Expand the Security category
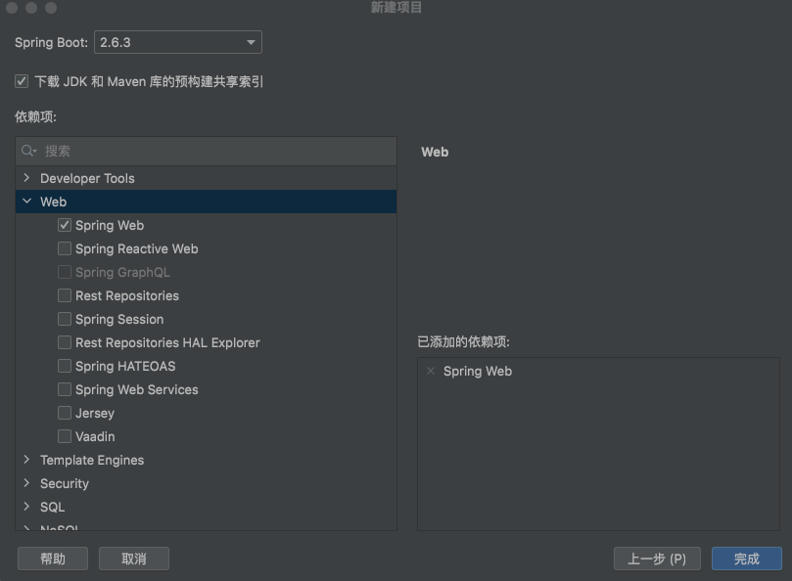This screenshot has height=581, width=792. click(x=26, y=483)
